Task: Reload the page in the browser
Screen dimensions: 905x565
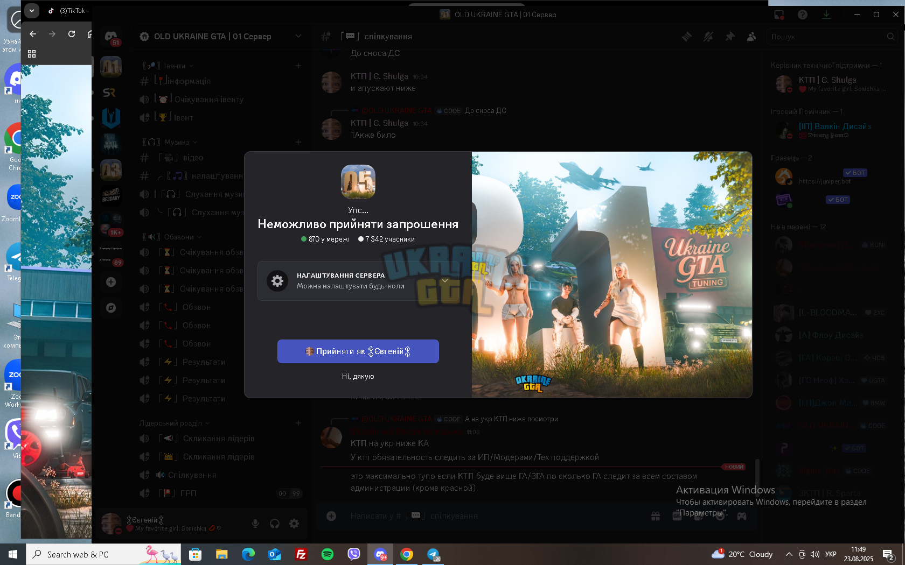Action: point(72,34)
